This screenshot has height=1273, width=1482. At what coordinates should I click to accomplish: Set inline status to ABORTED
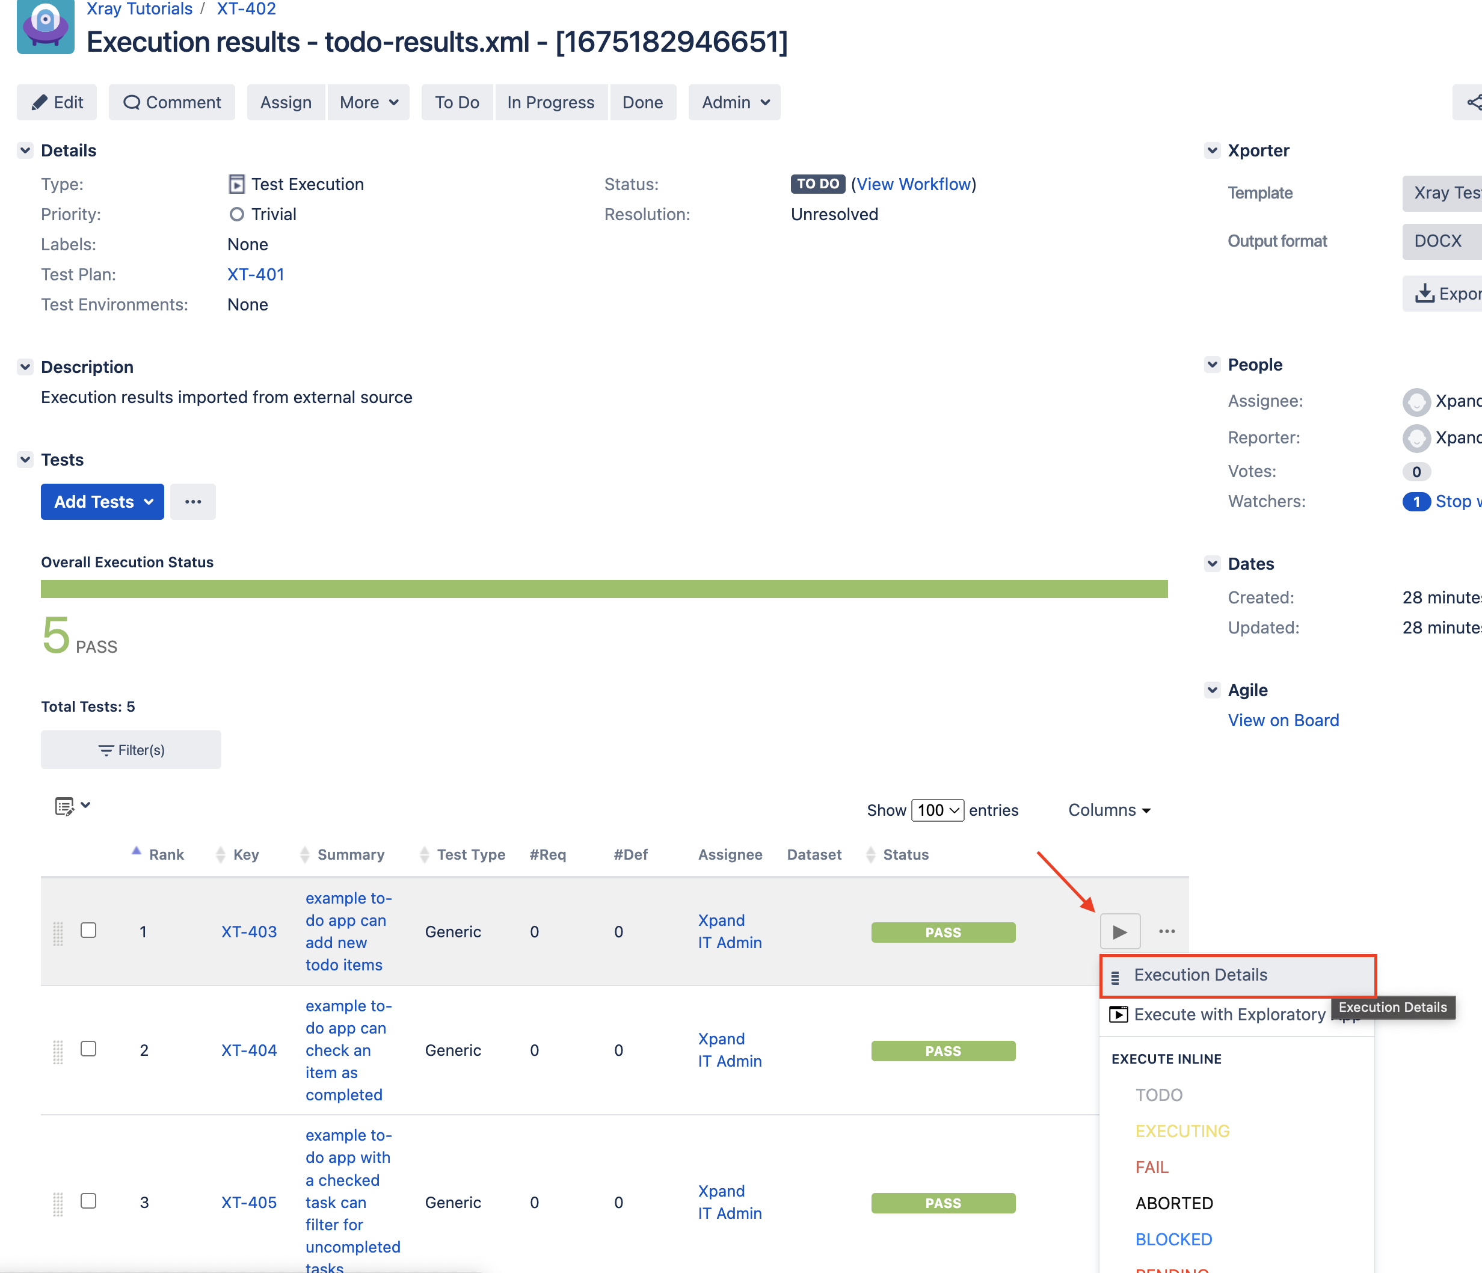tap(1173, 1204)
